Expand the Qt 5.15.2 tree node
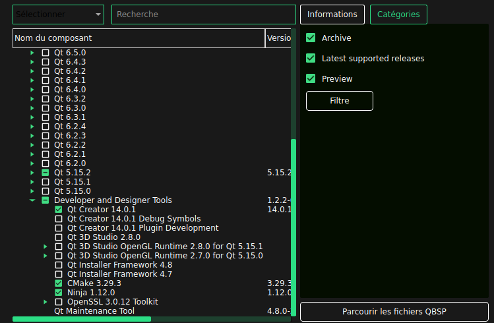 [32, 173]
